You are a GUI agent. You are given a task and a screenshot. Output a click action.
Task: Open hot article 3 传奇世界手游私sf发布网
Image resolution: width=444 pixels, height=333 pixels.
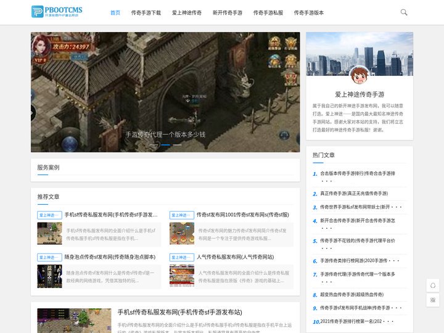click(x=361, y=207)
